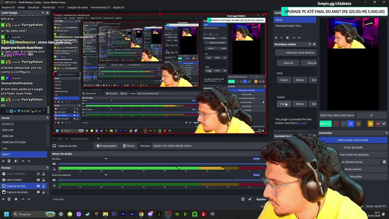389x219 pixels.
Task: Remove vertical scene with minus icon
Action: [281, 38]
